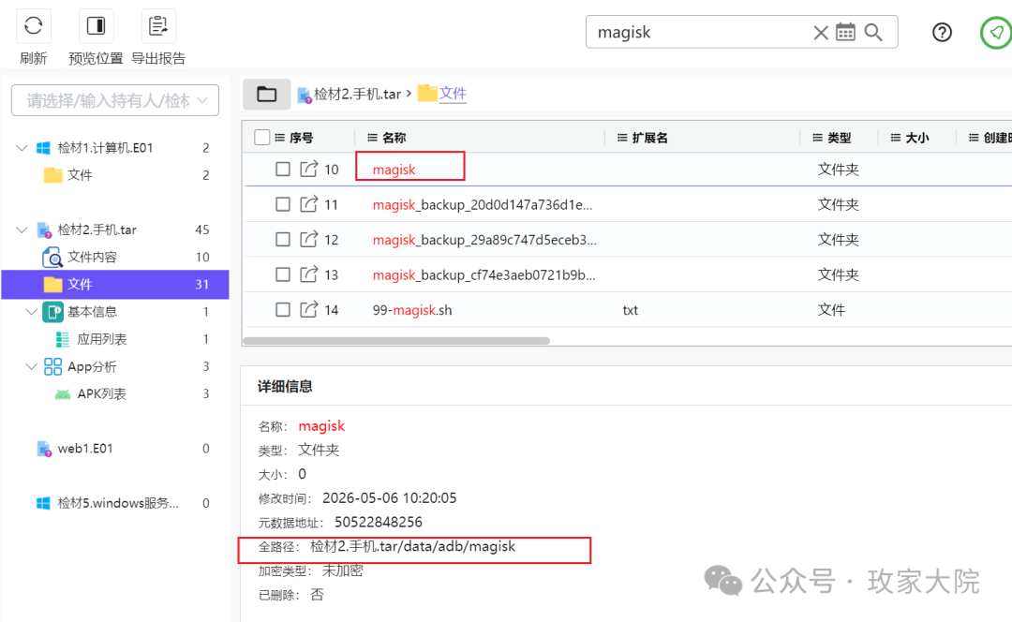Click inside the magisk search input field

[700, 32]
